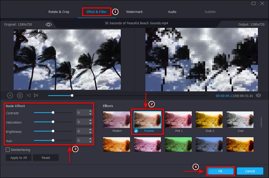The width and height of the screenshot is (269, 178).
Task: Click the Brightness value input field
Action: [x=82, y=131]
